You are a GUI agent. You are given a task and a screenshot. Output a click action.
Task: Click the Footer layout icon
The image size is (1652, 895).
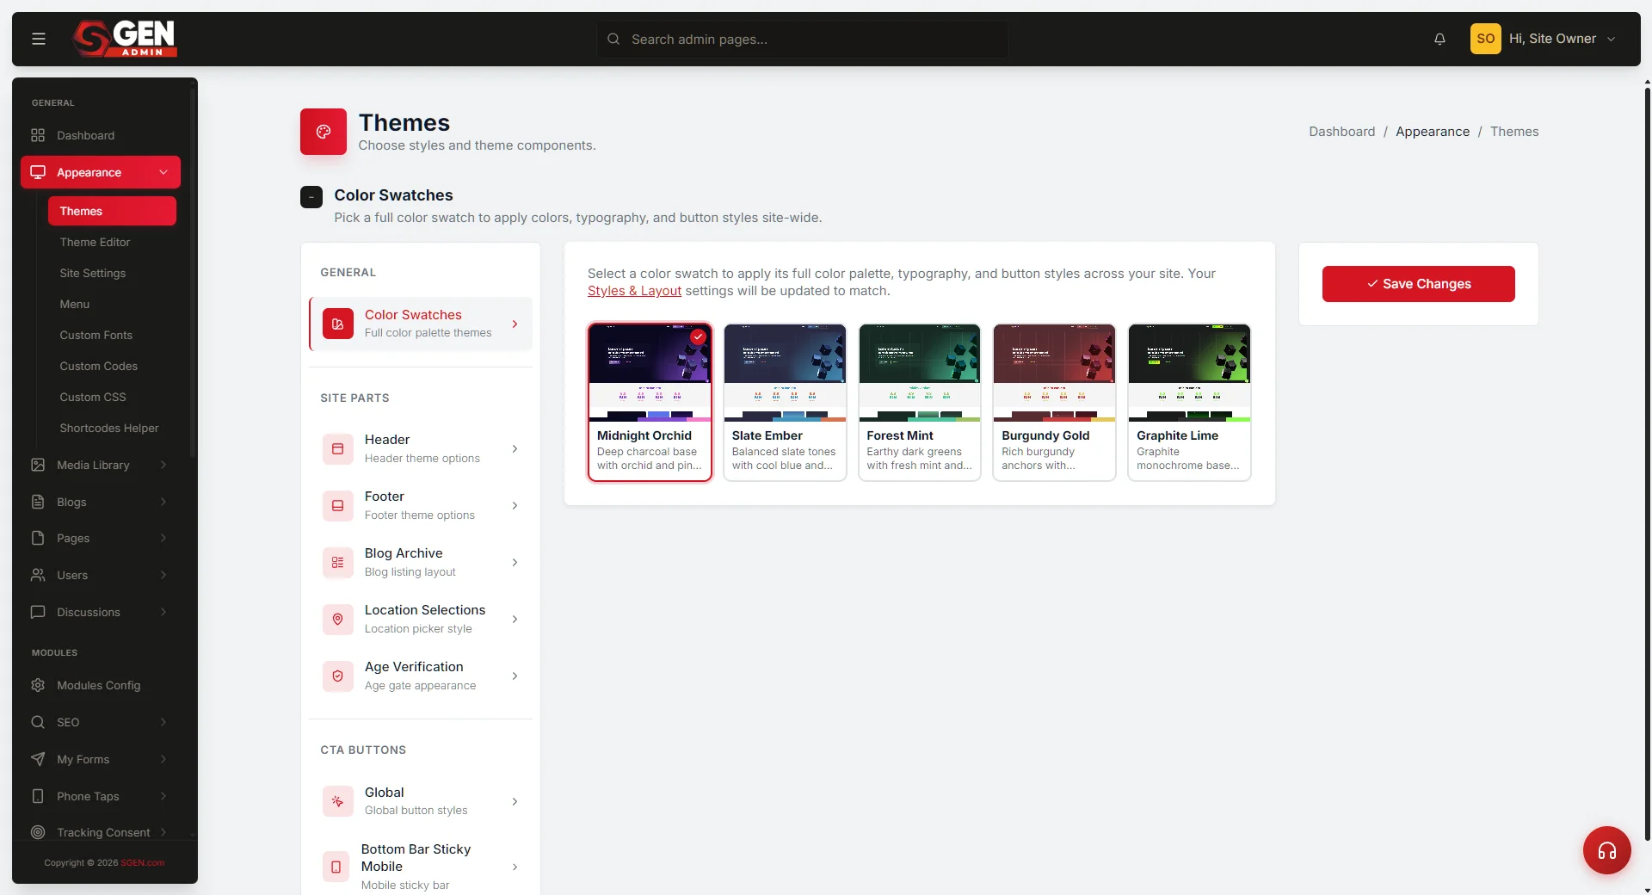[x=337, y=506]
